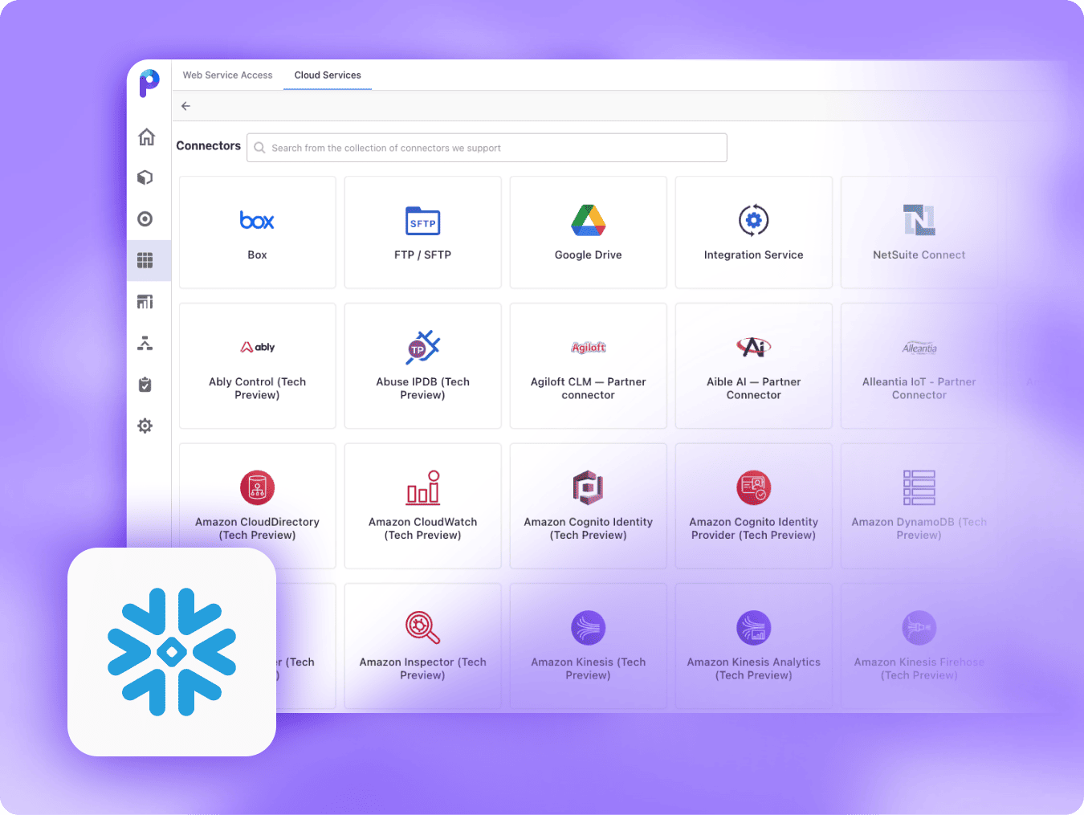Switch to the Web Service Access tab
The width and height of the screenshot is (1084, 815).
228,75
